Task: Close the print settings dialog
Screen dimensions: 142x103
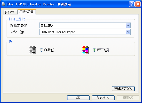Action: click(138, 4)
